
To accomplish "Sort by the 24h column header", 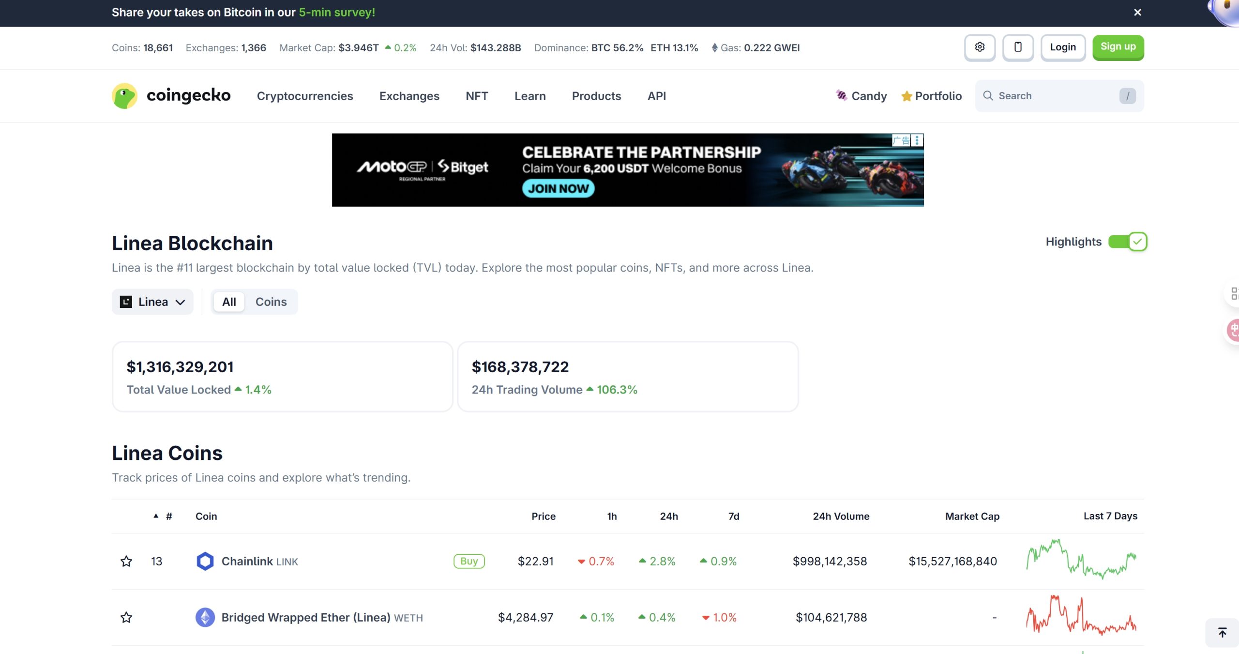I will pos(669,516).
